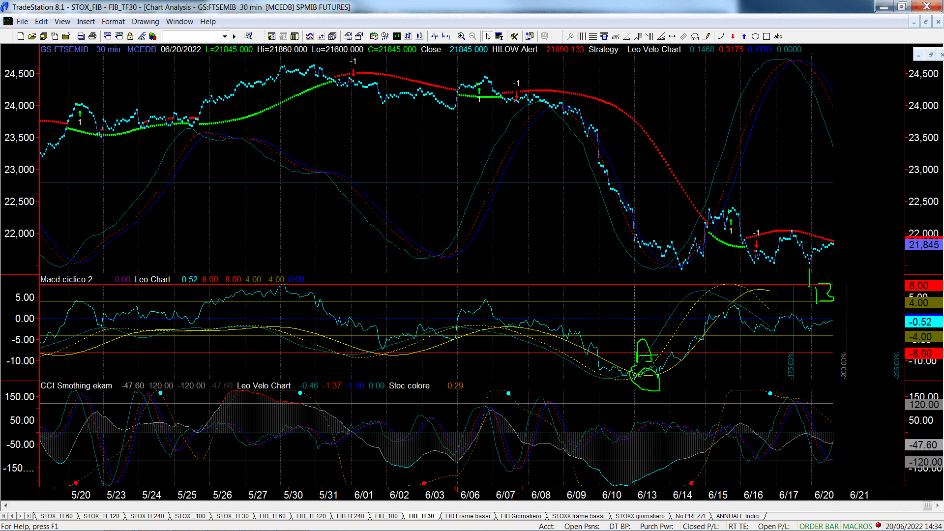Click the compress bar spacing icon
The image size is (944, 531).
435,36
